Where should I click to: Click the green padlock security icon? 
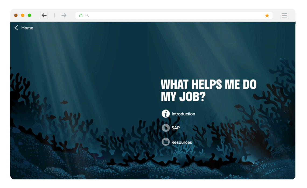click(81, 16)
